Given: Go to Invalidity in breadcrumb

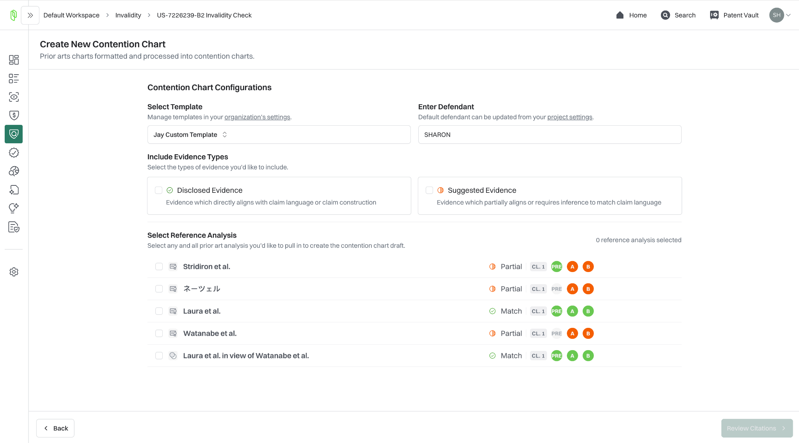Looking at the screenshot, I should [x=128, y=15].
